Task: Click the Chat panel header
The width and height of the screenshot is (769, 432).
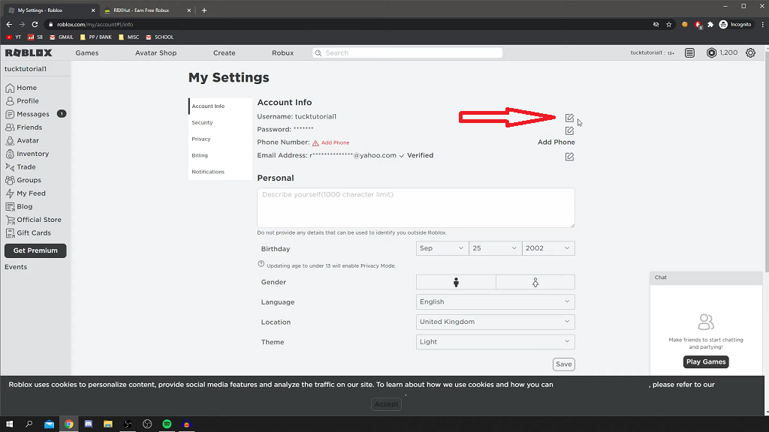Action: coord(706,277)
